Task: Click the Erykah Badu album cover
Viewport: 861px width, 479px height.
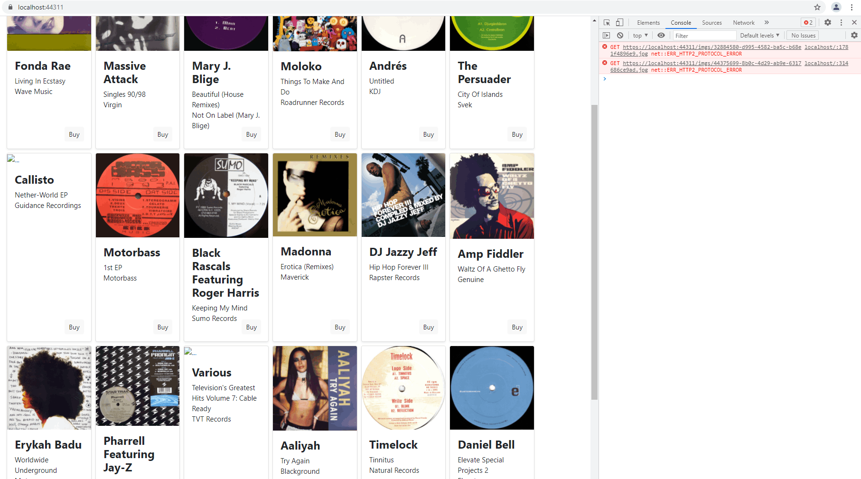Action: tap(49, 388)
